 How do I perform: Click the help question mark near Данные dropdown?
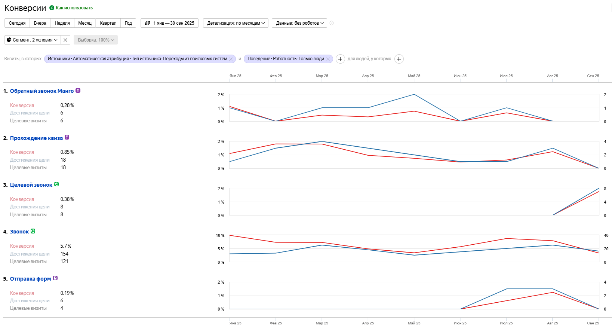tap(332, 23)
